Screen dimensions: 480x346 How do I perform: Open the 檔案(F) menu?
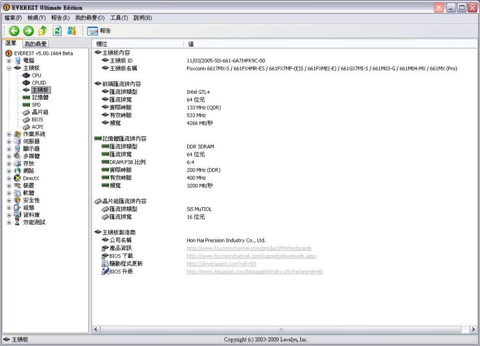click(13, 18)
